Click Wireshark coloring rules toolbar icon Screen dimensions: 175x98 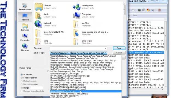(148, 10)
